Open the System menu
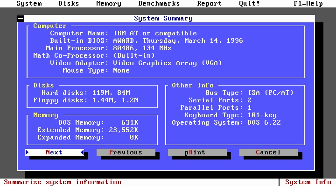 (x=29, y=4)
